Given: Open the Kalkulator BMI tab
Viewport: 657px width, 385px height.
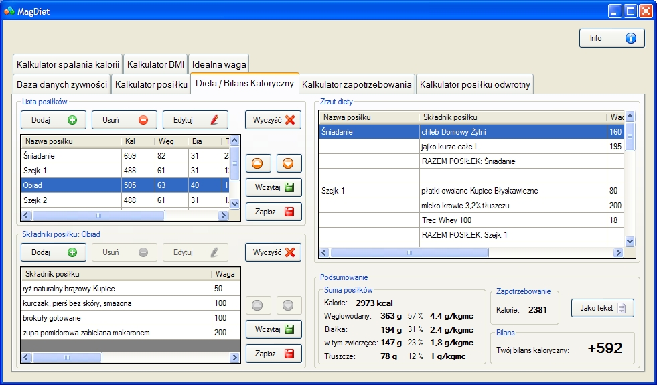Looking at the screenshot, I should click(x=155, y=64).
